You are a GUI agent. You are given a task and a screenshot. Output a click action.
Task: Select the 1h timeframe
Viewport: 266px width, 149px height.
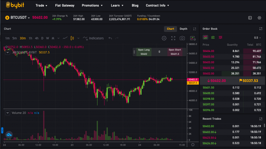point(30,38)
